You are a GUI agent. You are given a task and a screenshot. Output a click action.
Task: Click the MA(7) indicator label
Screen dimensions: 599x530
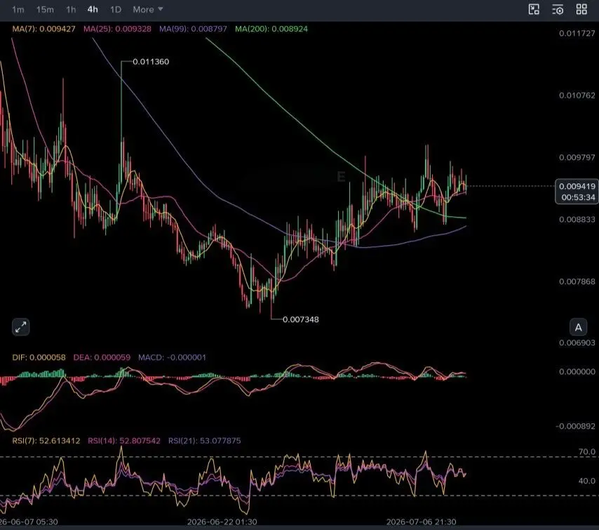44,29
